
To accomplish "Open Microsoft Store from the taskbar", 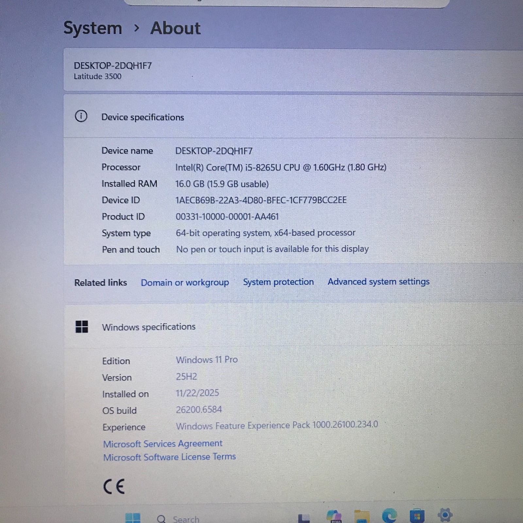I will point(417,515).
